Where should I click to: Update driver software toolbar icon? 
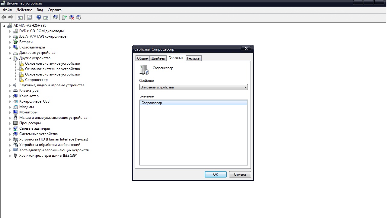(x=65, y=17)
